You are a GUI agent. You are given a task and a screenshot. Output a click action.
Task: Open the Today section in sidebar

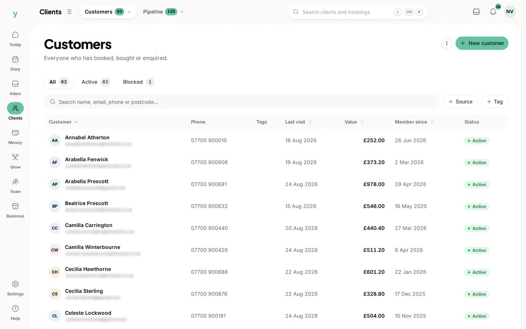coord(15,39)
